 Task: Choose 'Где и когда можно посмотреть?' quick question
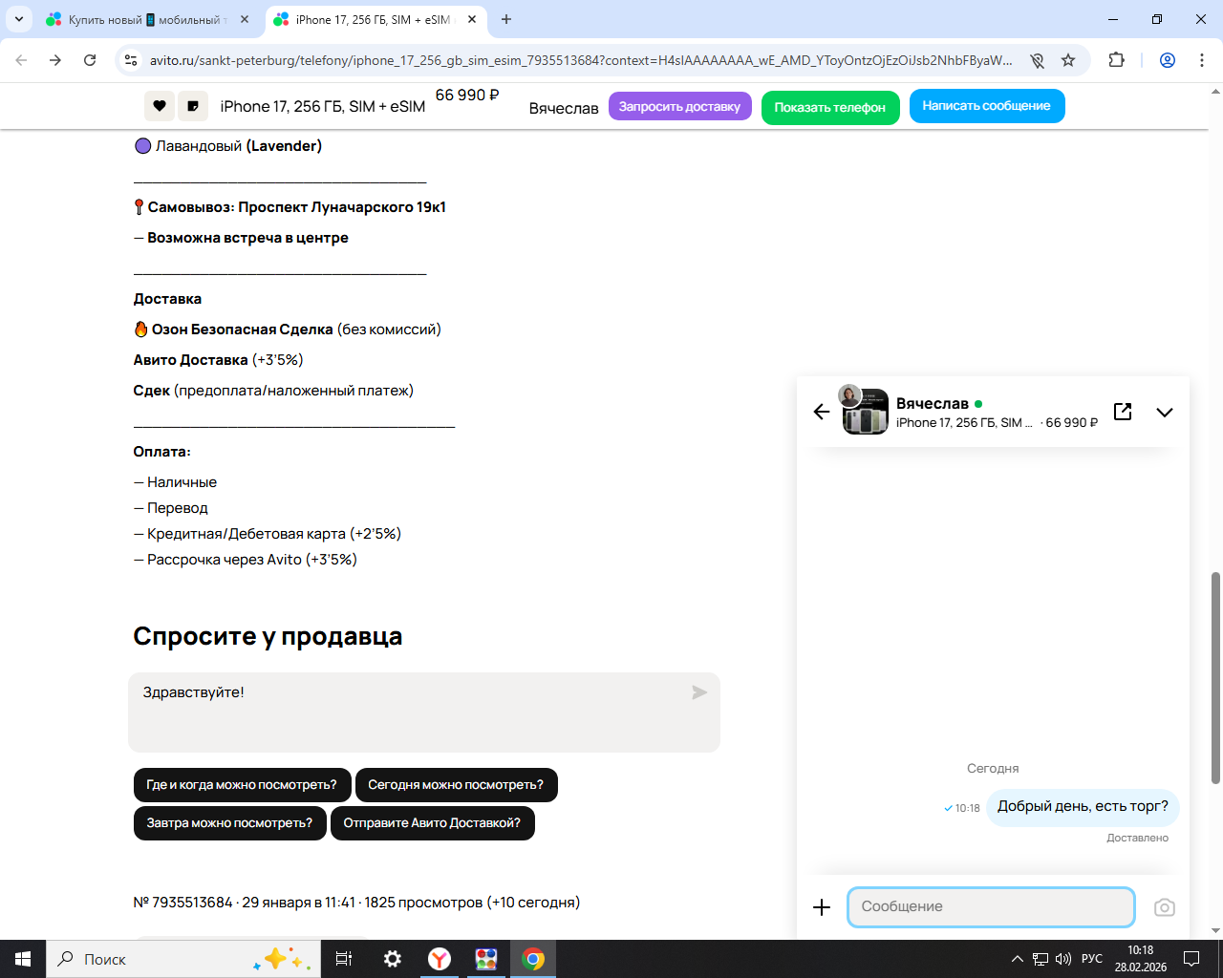tap(242, 785)
